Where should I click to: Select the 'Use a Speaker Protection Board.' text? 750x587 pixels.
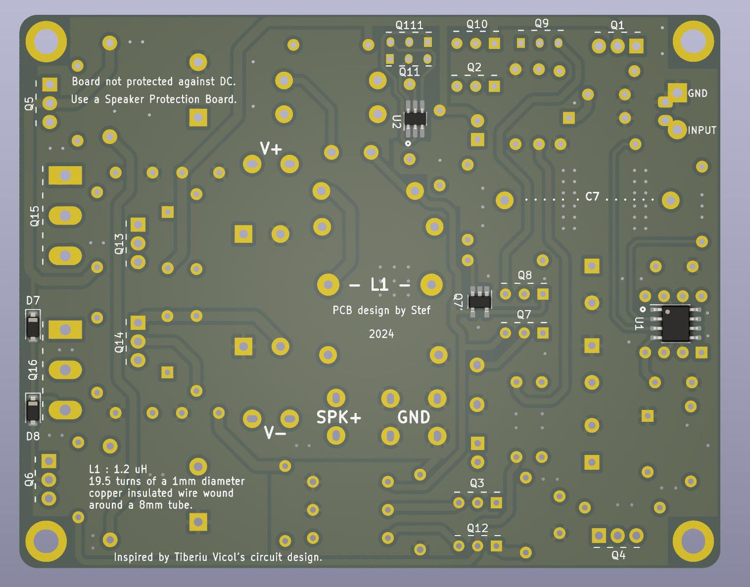click(x=154, y=99)
